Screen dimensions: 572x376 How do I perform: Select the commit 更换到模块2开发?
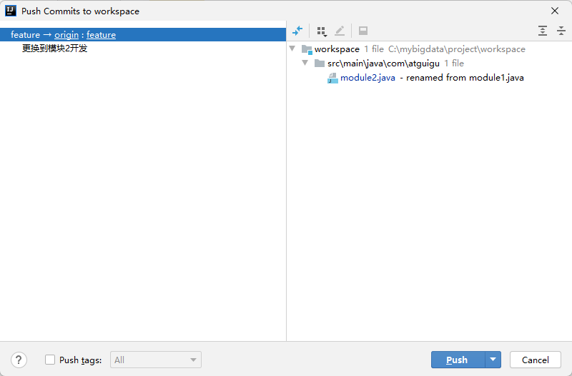pos(54,49)
